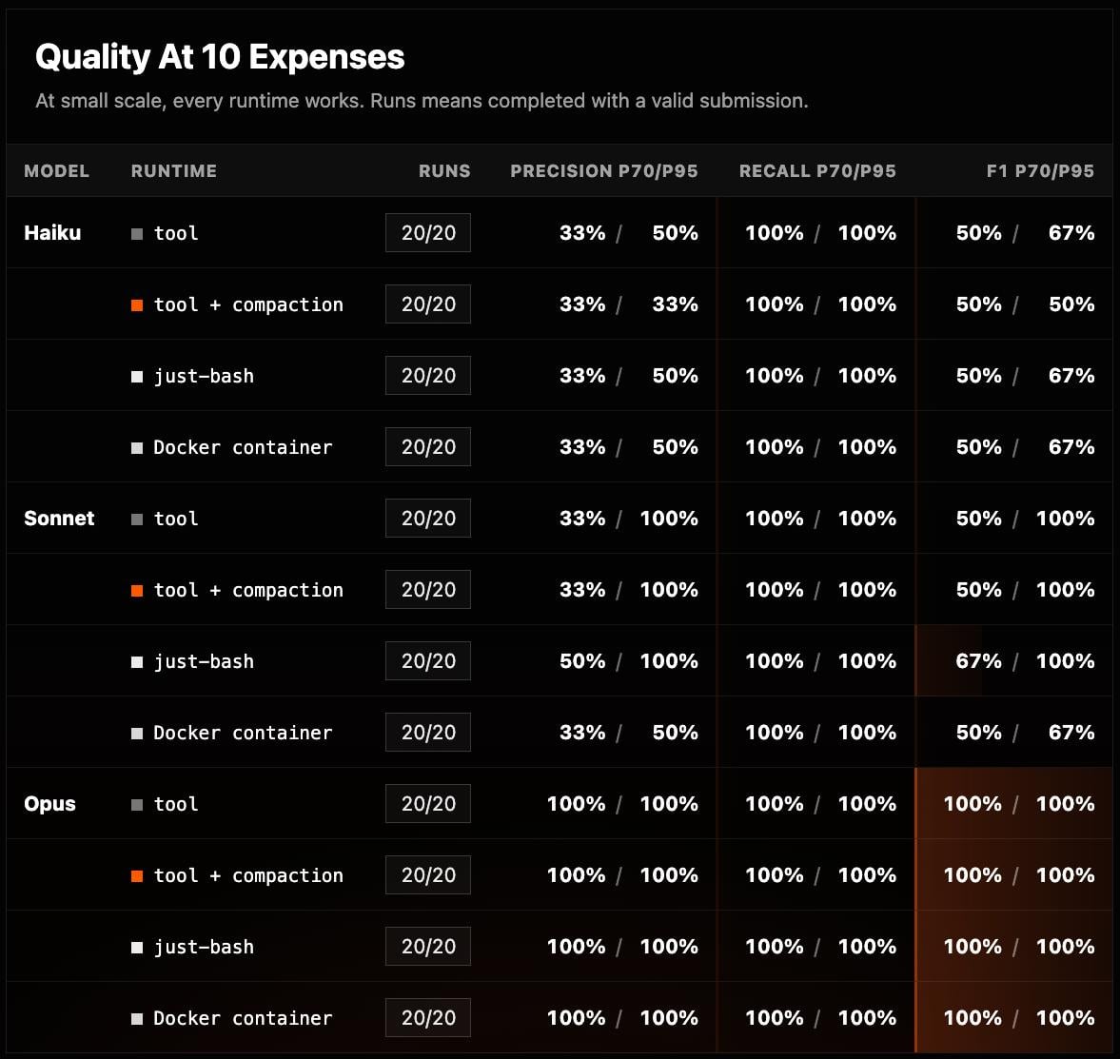Screen dimensions: 1120x1059
Task: Click the 100% recall P95 for Opus just-bash
Action: 867,947
